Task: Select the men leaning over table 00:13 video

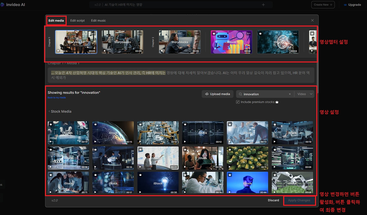Action: click(247, 133)
